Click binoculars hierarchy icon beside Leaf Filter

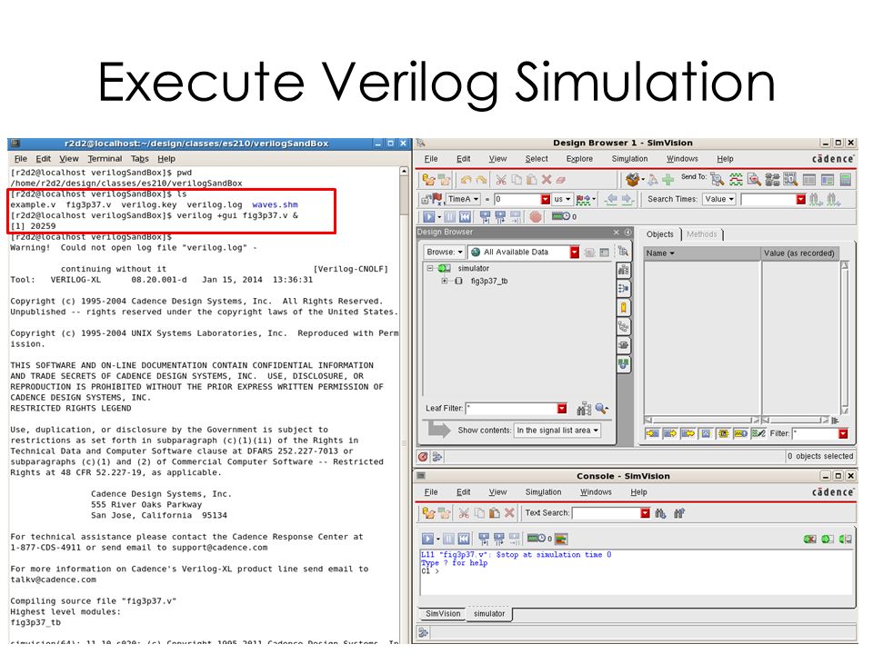click(x=584, y=409)
